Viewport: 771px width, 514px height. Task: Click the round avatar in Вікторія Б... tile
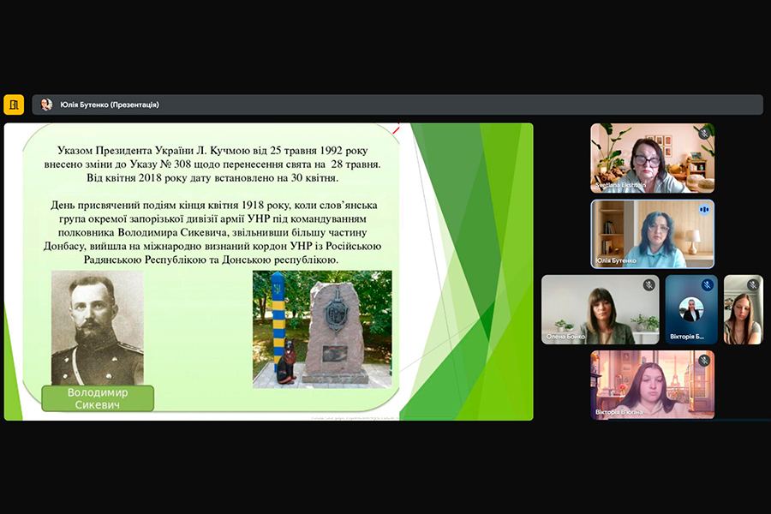[x=691, y=309]
